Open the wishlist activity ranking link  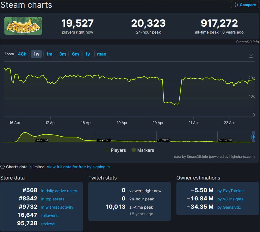[x=57, y=207]
